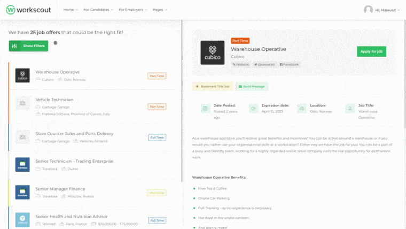Click Travelsea logo beside Senior Manager Finance

(x=22, y=192)
